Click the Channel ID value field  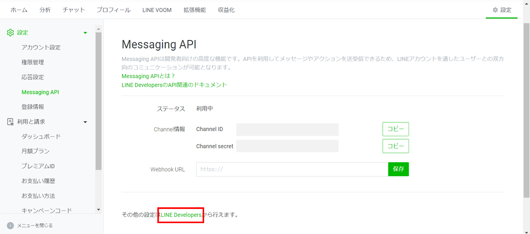(288, 129)
